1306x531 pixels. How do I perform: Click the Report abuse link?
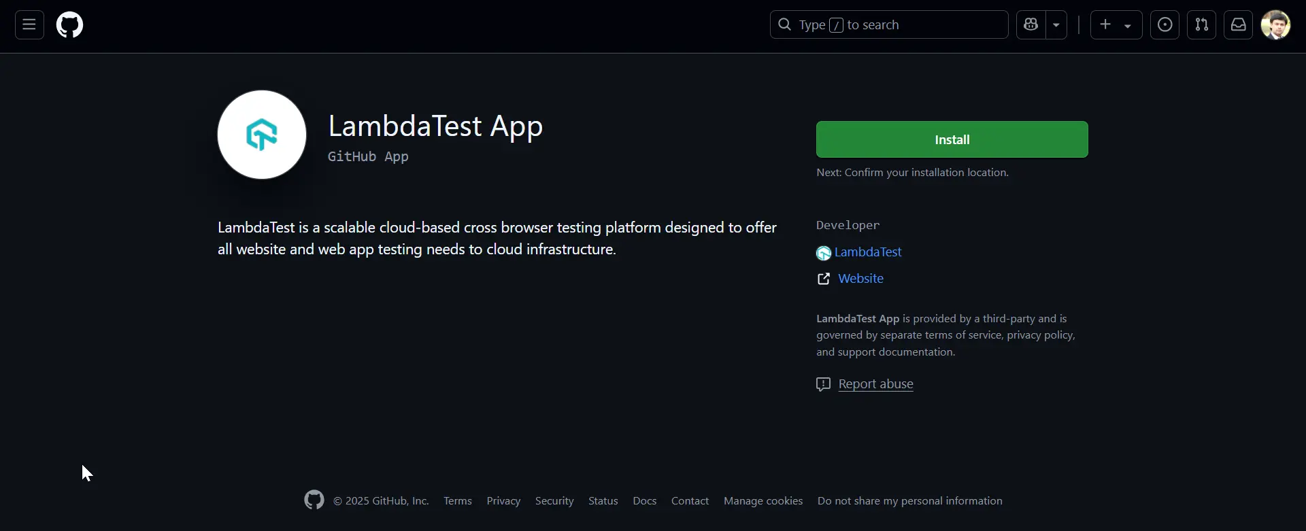pos(875,384)
